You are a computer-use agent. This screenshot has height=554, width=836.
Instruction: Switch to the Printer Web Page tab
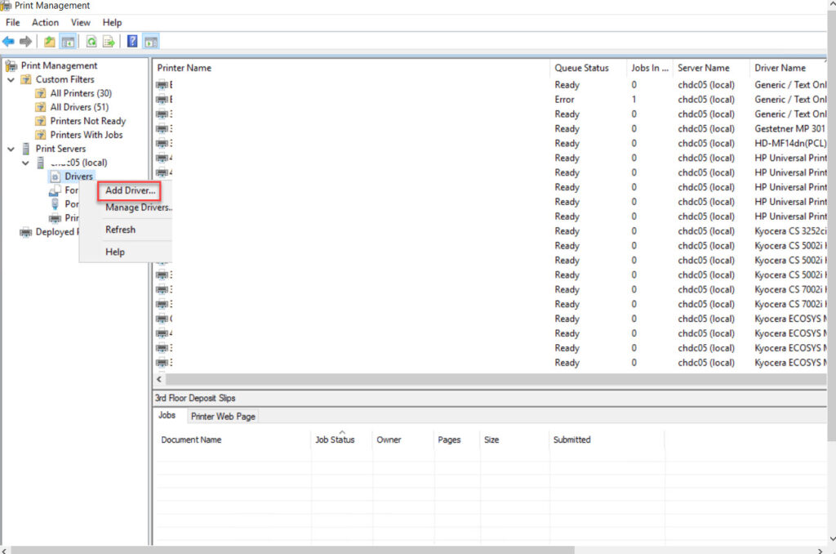click(x=222, y=416)
